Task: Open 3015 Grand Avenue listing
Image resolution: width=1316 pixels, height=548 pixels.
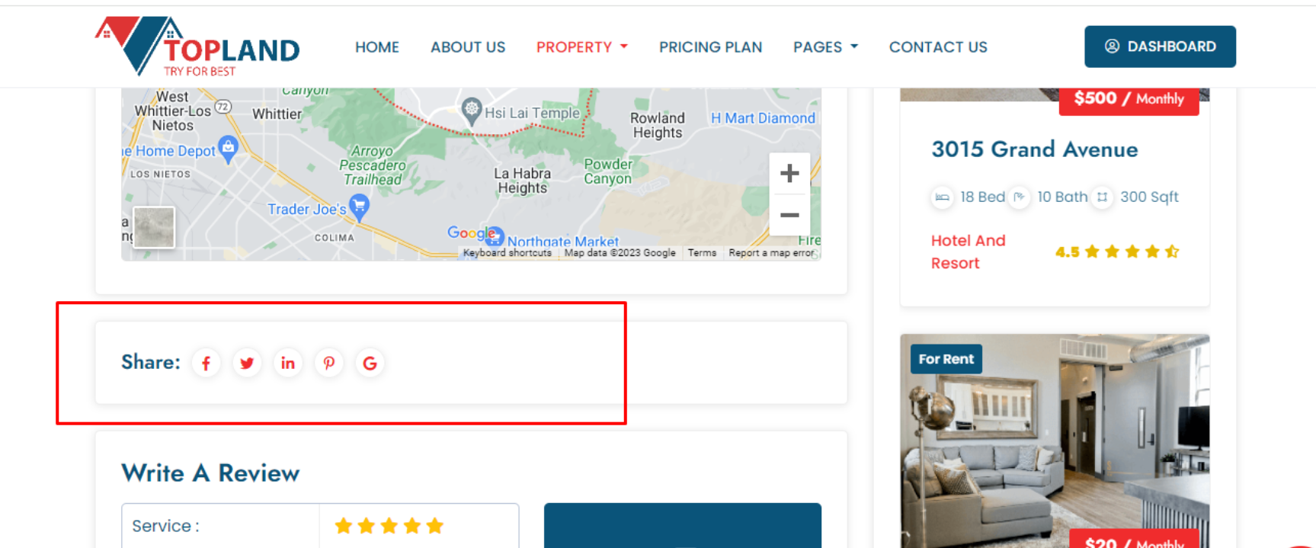Action: [x=1034, y=149]
